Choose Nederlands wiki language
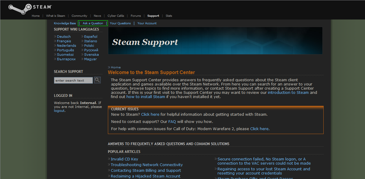This screenshot has width=365, height=179. coord(67,46)
